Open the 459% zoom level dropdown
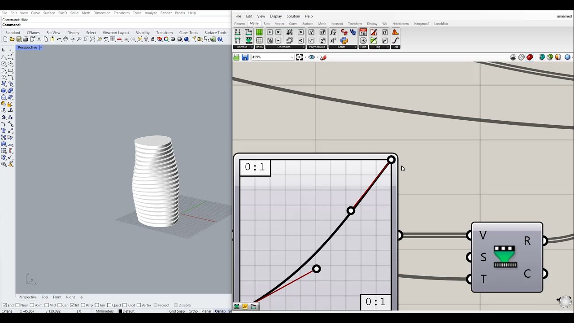 coord(292,57)
